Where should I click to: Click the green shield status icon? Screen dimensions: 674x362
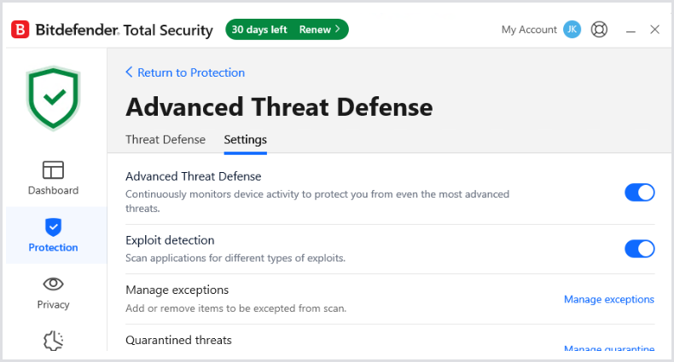click(x=53, y=98)
